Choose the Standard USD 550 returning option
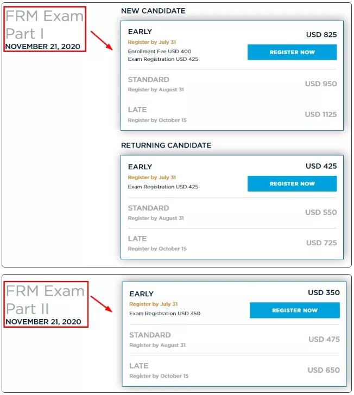 232,213
